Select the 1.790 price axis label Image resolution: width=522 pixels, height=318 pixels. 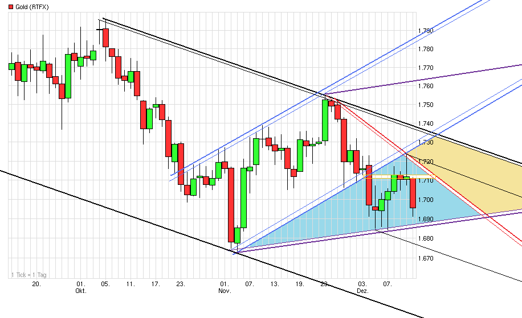426,31
